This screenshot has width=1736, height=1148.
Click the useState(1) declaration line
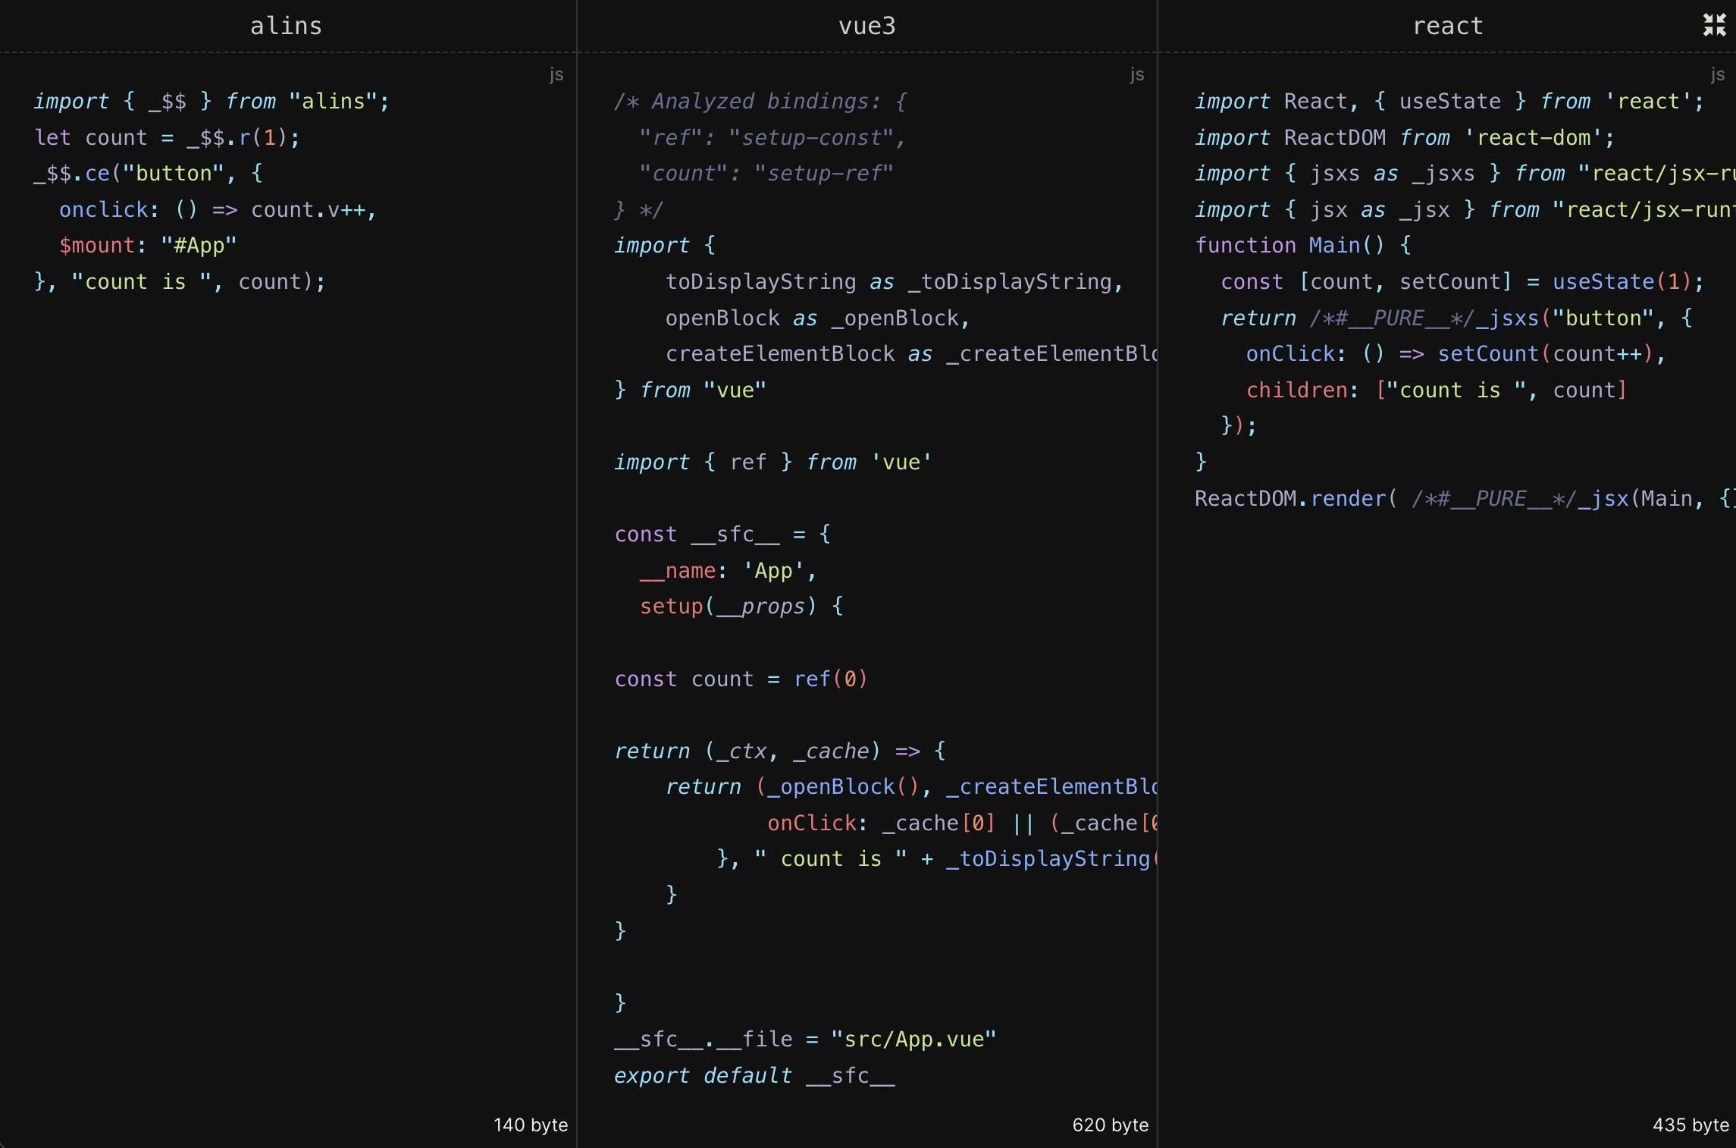pos(1462,282)
